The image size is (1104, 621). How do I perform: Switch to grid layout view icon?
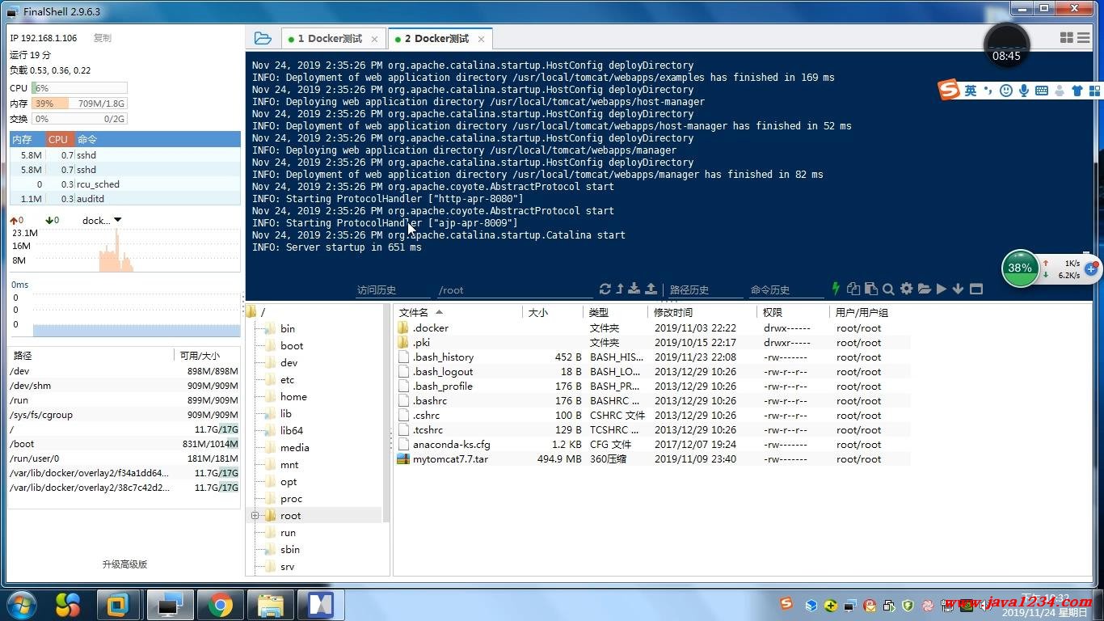[x=1066, y=38]
